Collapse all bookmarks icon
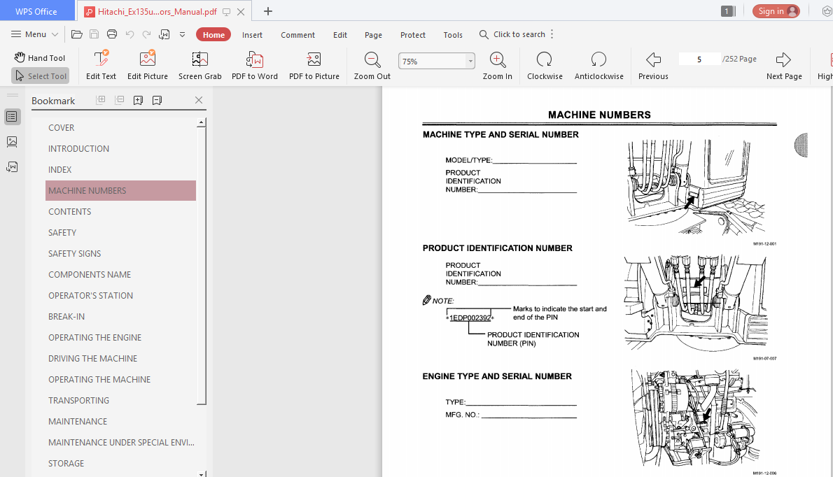 pyautogui.click(x=120, y=100)
